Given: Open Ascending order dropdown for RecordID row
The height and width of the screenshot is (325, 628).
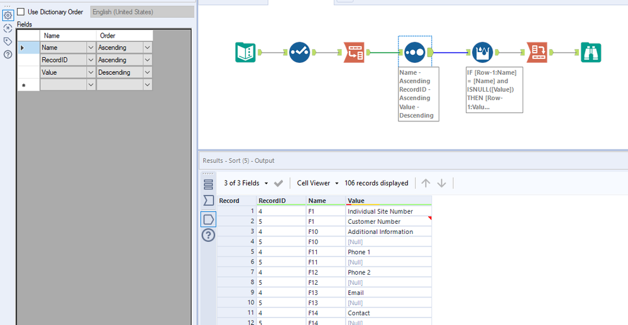Looking at the screenshot, I should (x=147, y=60).
